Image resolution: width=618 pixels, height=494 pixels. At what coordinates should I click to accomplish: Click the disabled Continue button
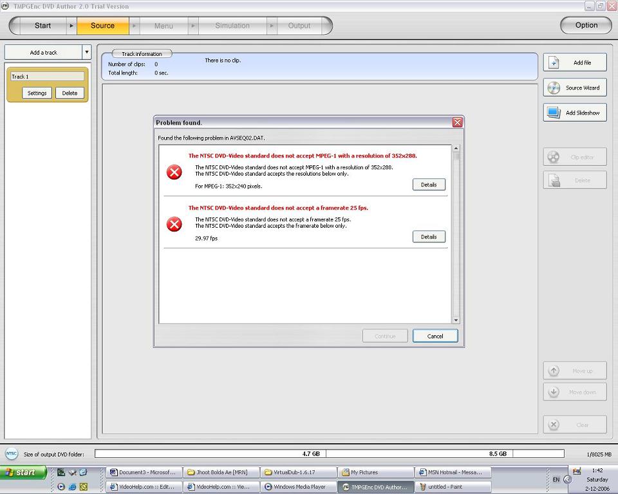point(385,336)
